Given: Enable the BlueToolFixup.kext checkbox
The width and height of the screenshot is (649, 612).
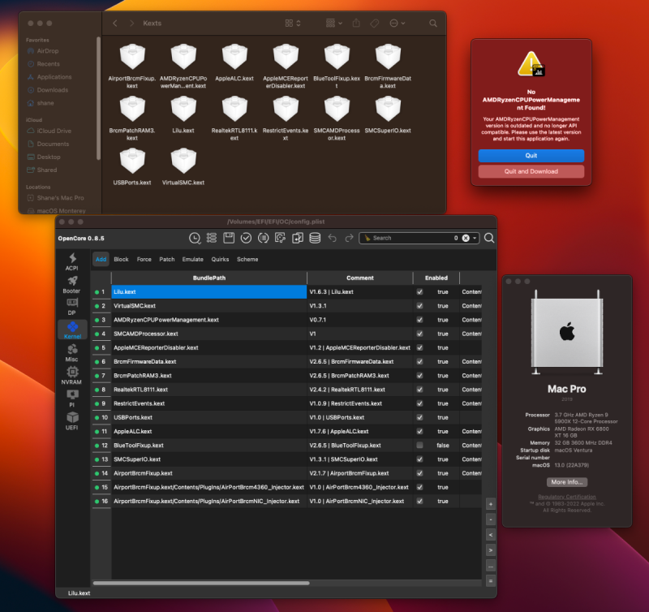Looking at the screenshot, I should (x=419, y=446).
